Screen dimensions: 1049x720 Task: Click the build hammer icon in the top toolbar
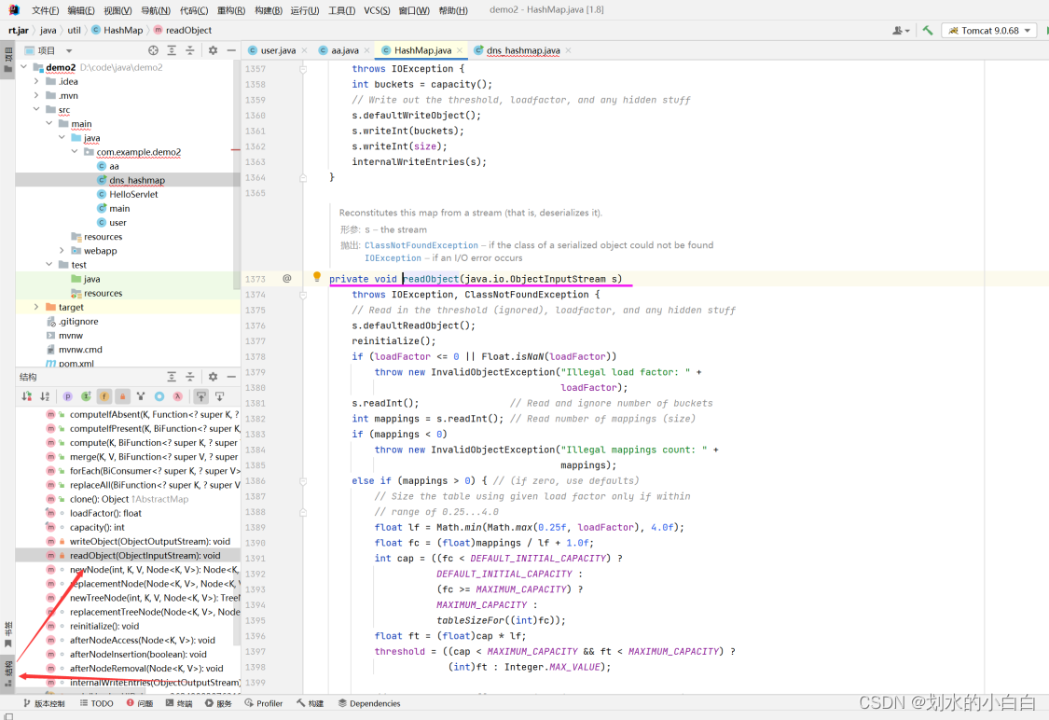click(x=927, y=30)
